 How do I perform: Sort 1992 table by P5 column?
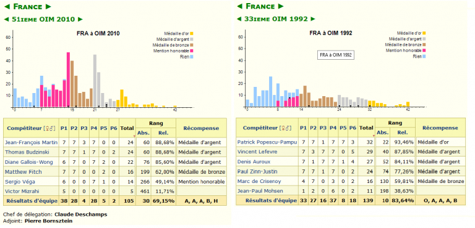343,128
